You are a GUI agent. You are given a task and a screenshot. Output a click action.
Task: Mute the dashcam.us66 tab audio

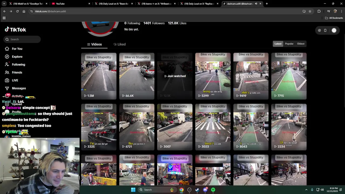click(256, 4)
